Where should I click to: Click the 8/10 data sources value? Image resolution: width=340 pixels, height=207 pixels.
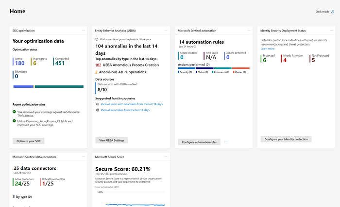[102, 90]
